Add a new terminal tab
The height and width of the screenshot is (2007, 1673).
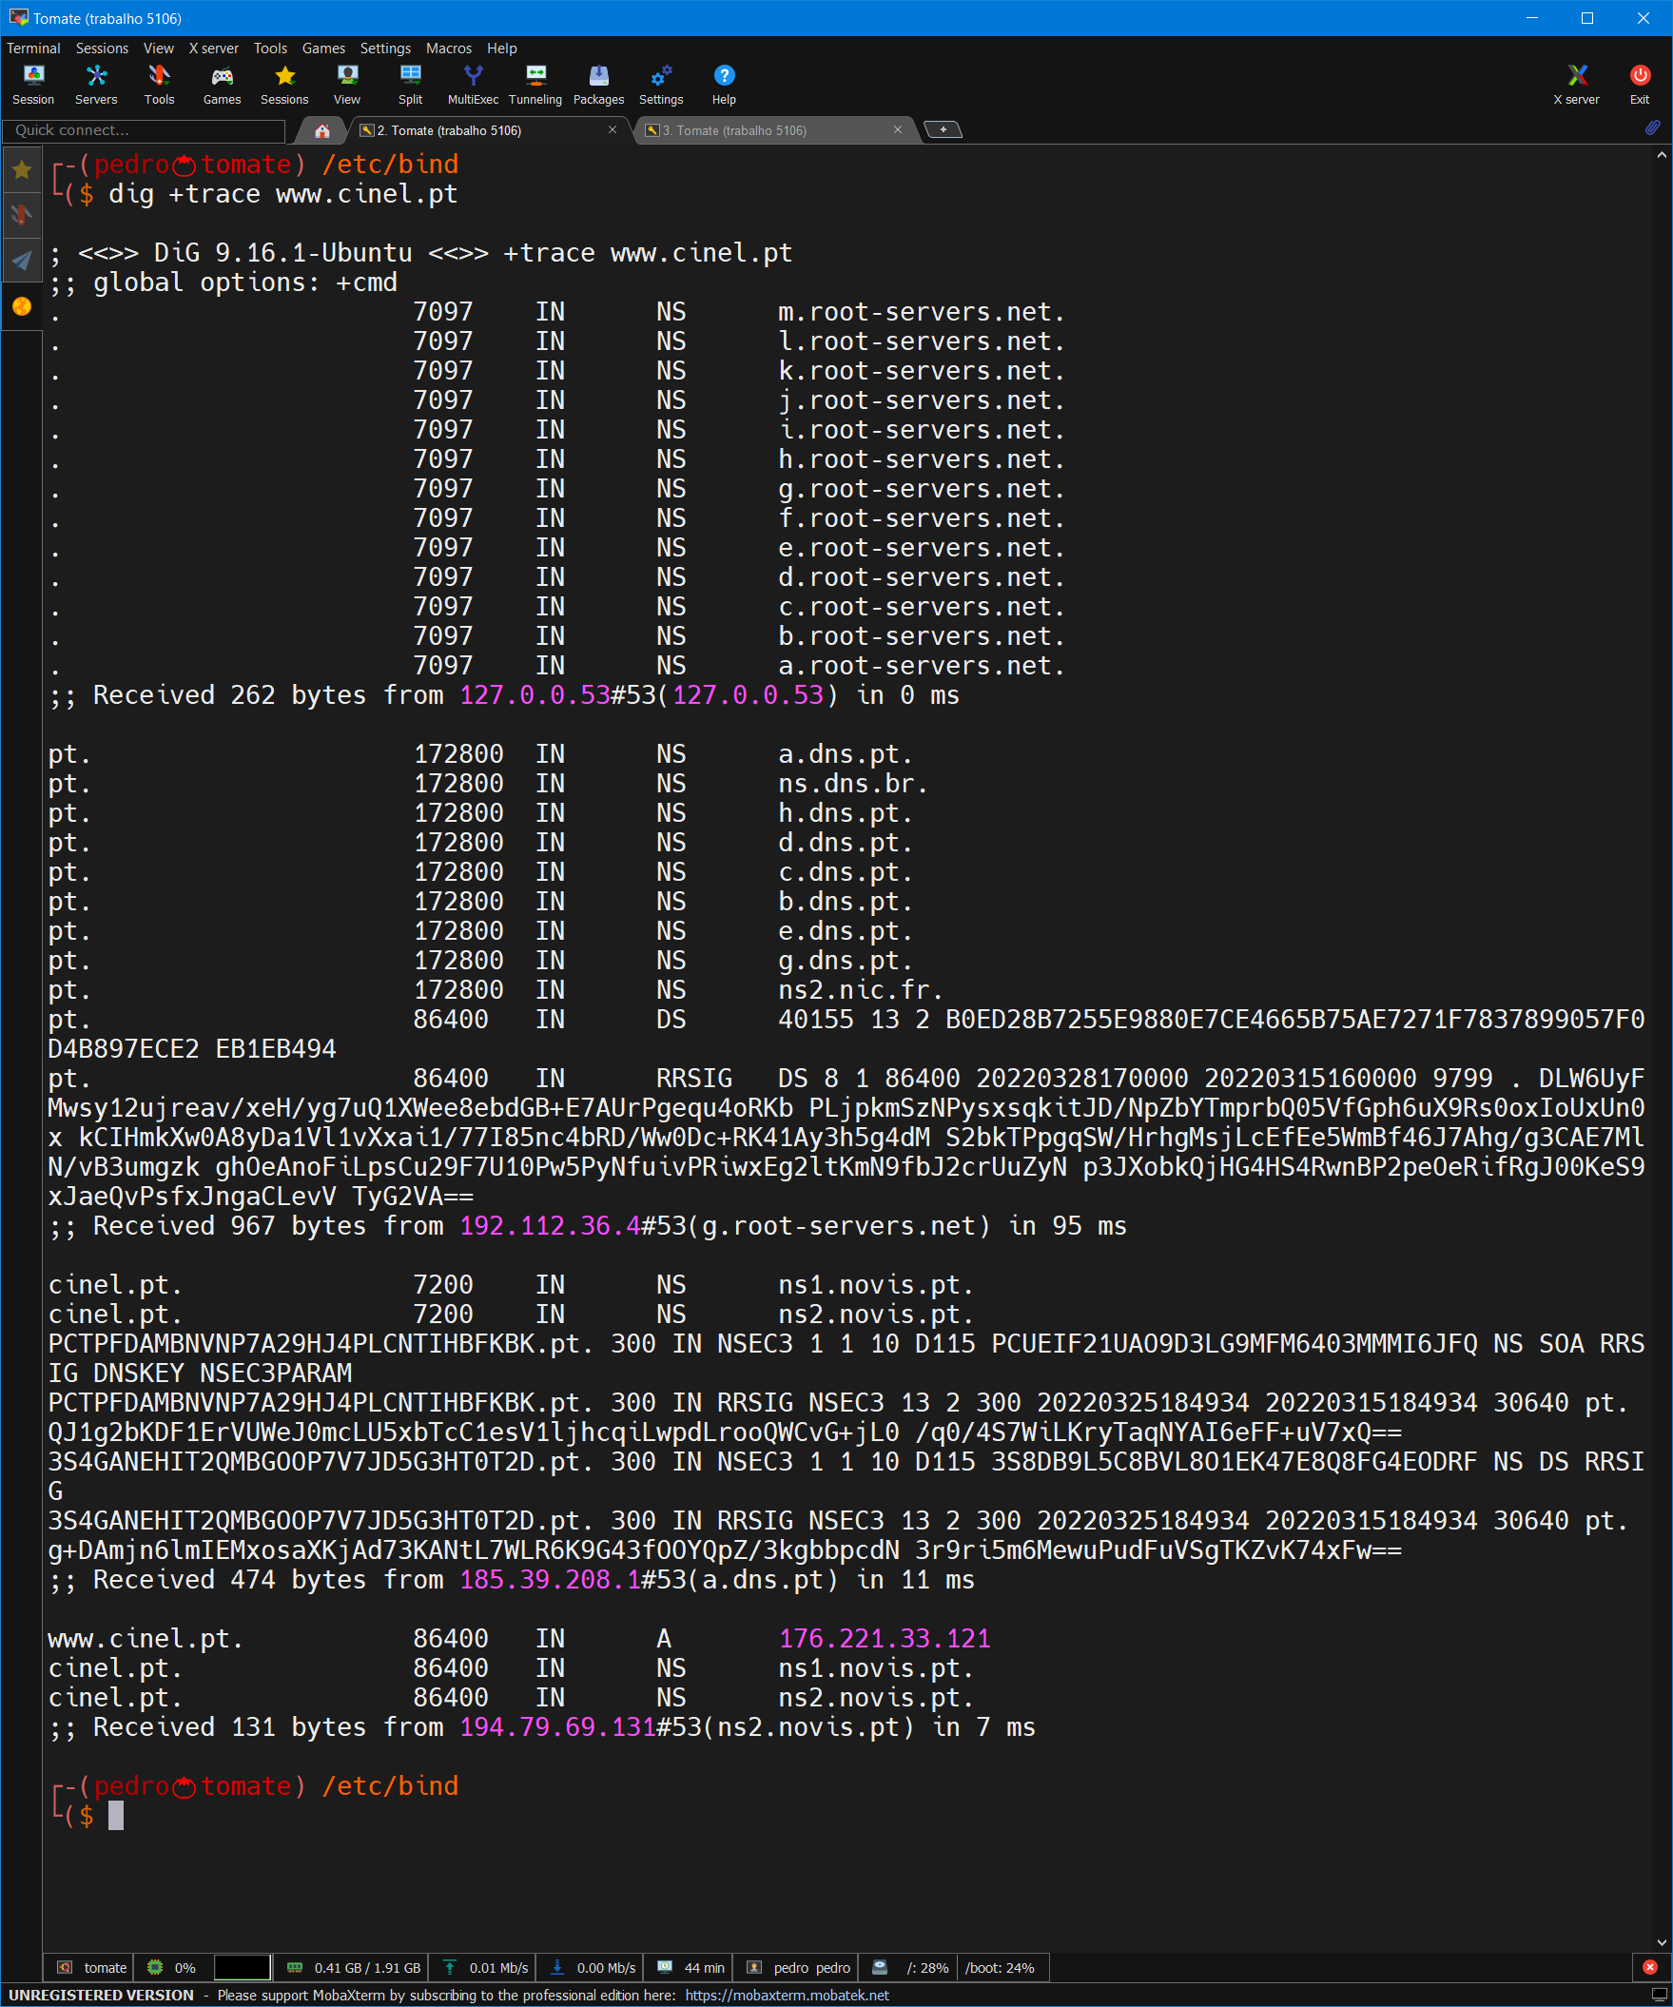tap(943, 130)
